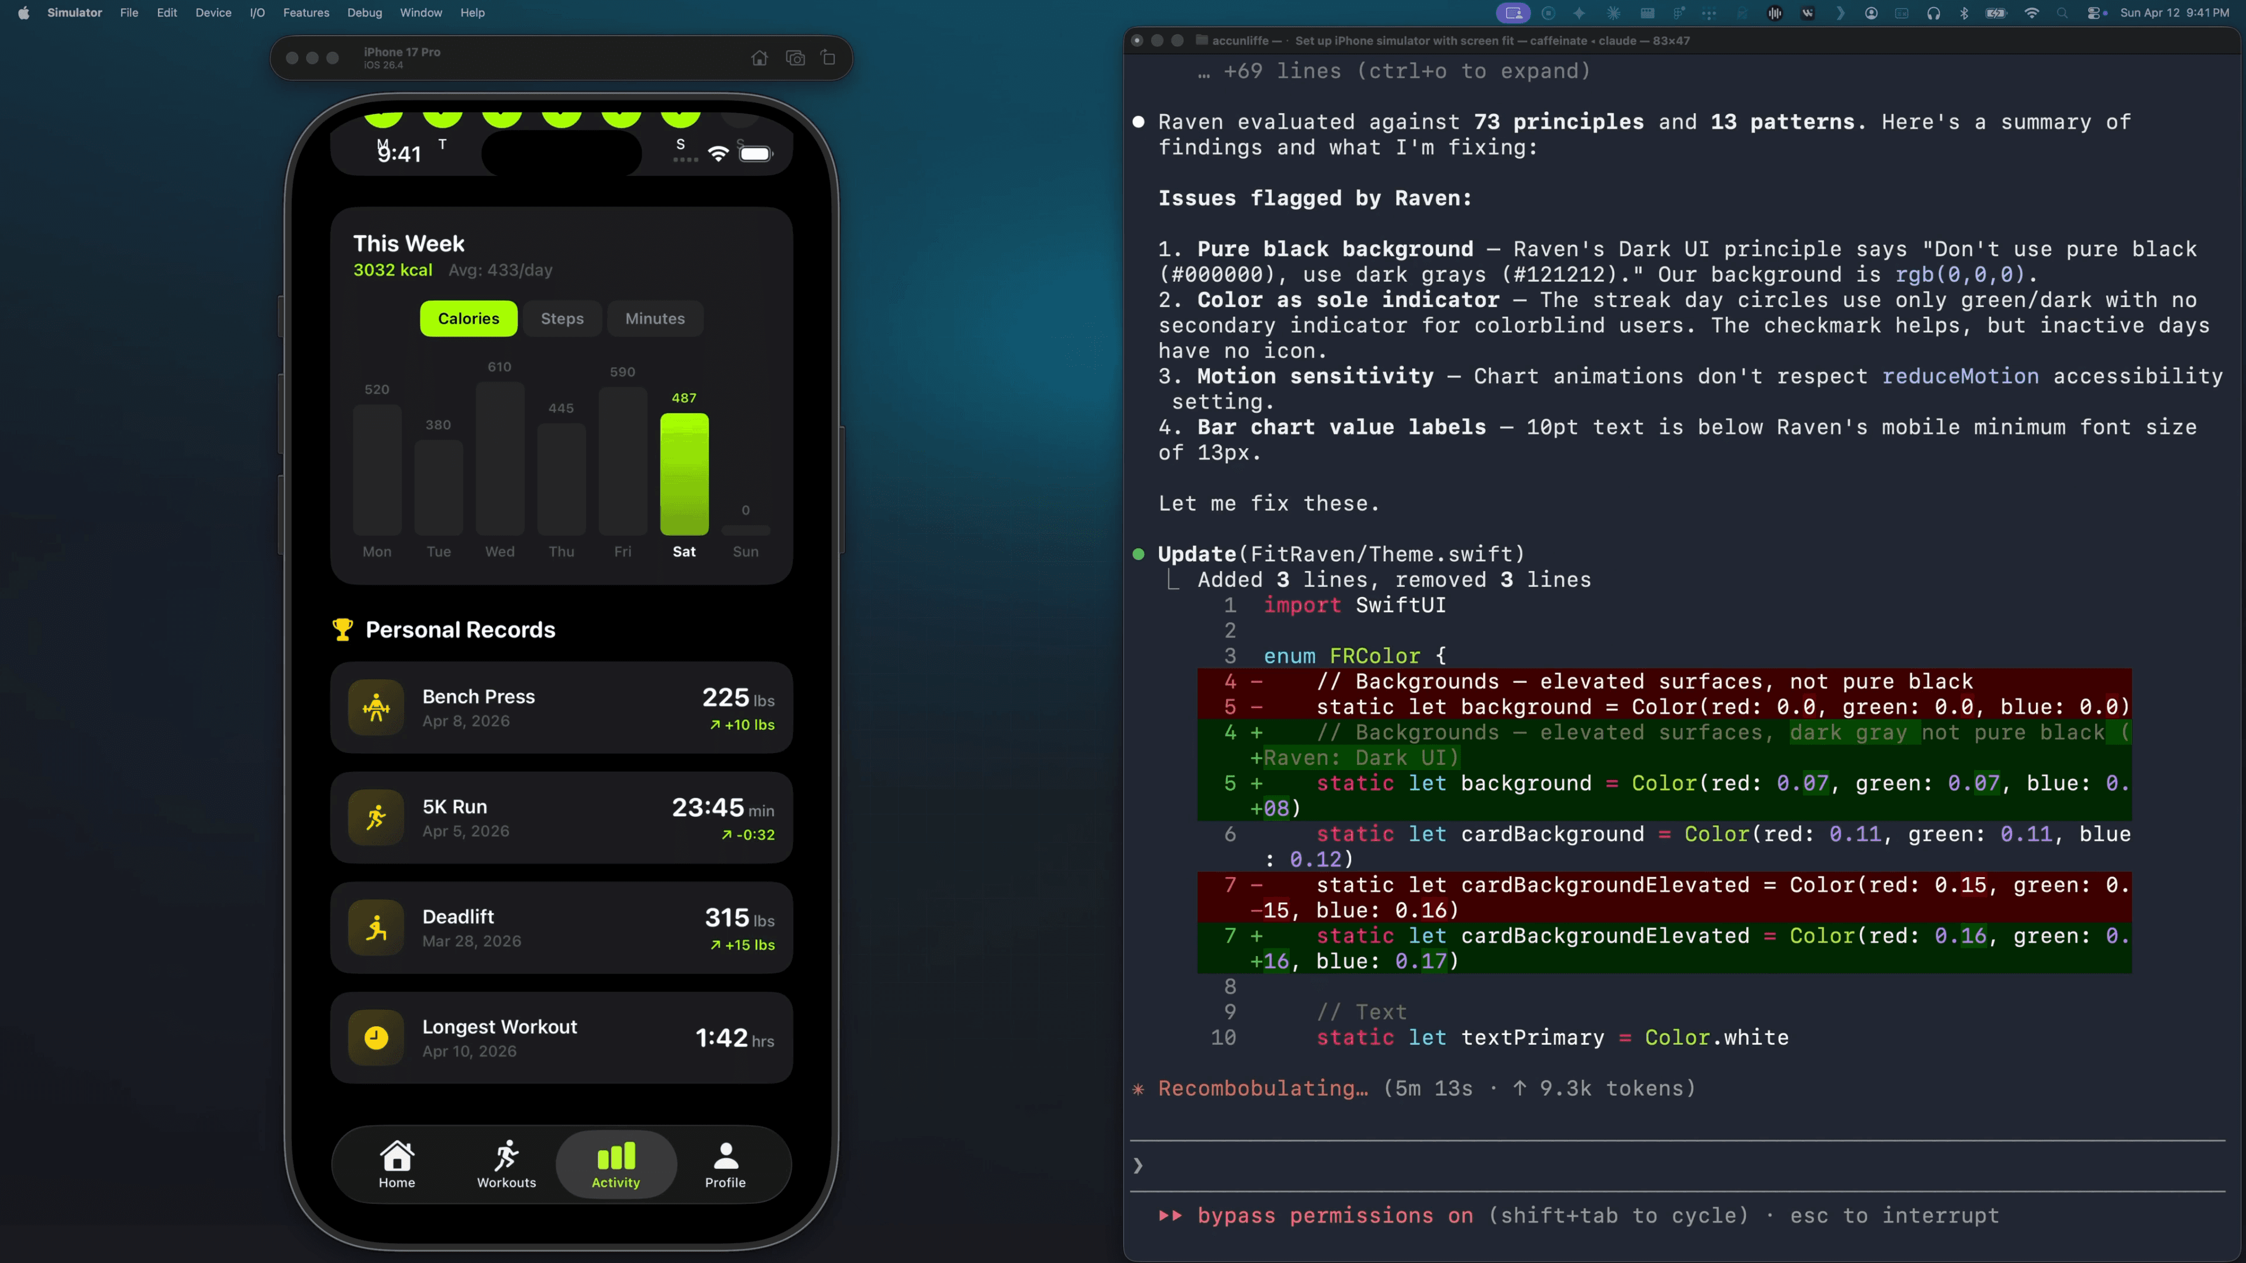
Task: Tap the Longest Workout clock icon
Action: pos(377,1037)
